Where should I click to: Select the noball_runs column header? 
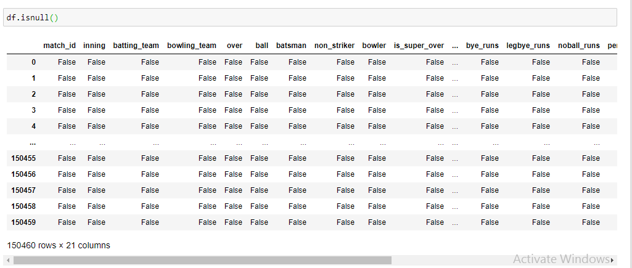click(x=579, y=46)
